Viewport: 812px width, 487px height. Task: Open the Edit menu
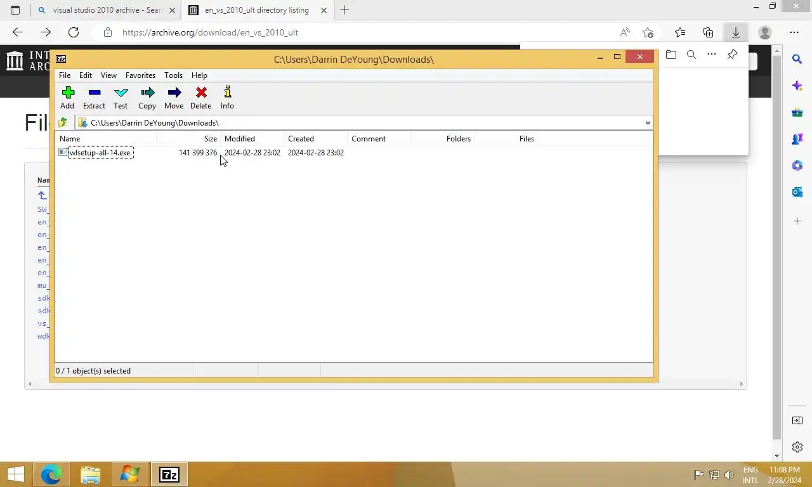click(x=86, y=75)
